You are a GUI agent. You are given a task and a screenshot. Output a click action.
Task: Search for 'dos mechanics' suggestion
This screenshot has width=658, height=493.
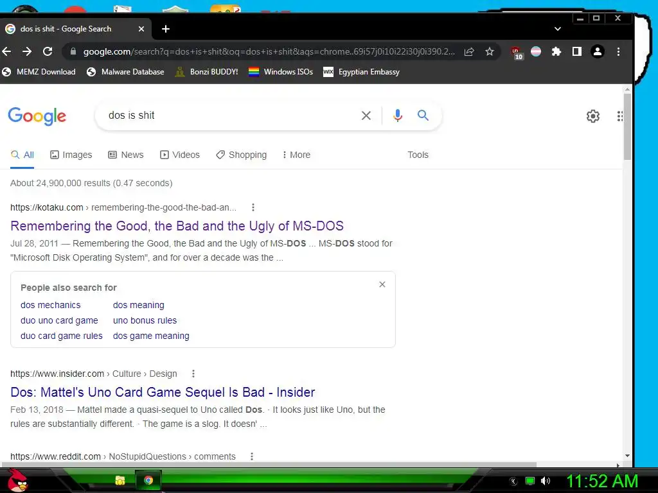pos(50,305)
